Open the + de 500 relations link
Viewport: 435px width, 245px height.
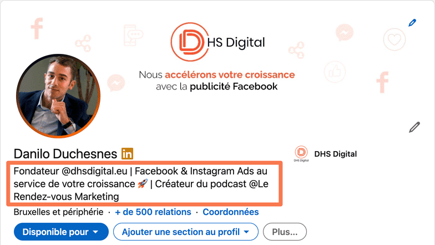click(x=153, y=212)
